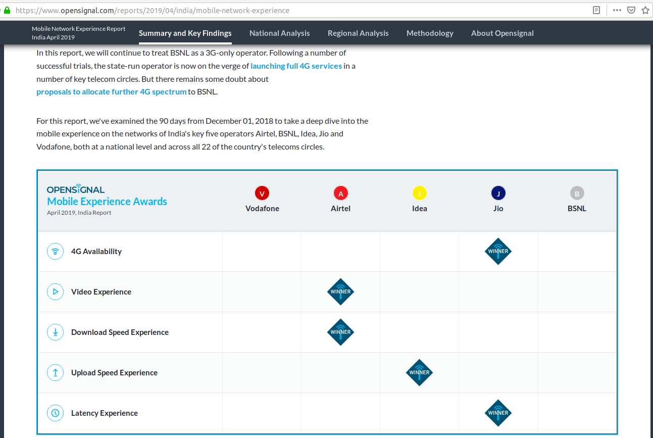The image size is (653, 438).
Task: Click the Airtel red A logo
Action: (341, 193)
